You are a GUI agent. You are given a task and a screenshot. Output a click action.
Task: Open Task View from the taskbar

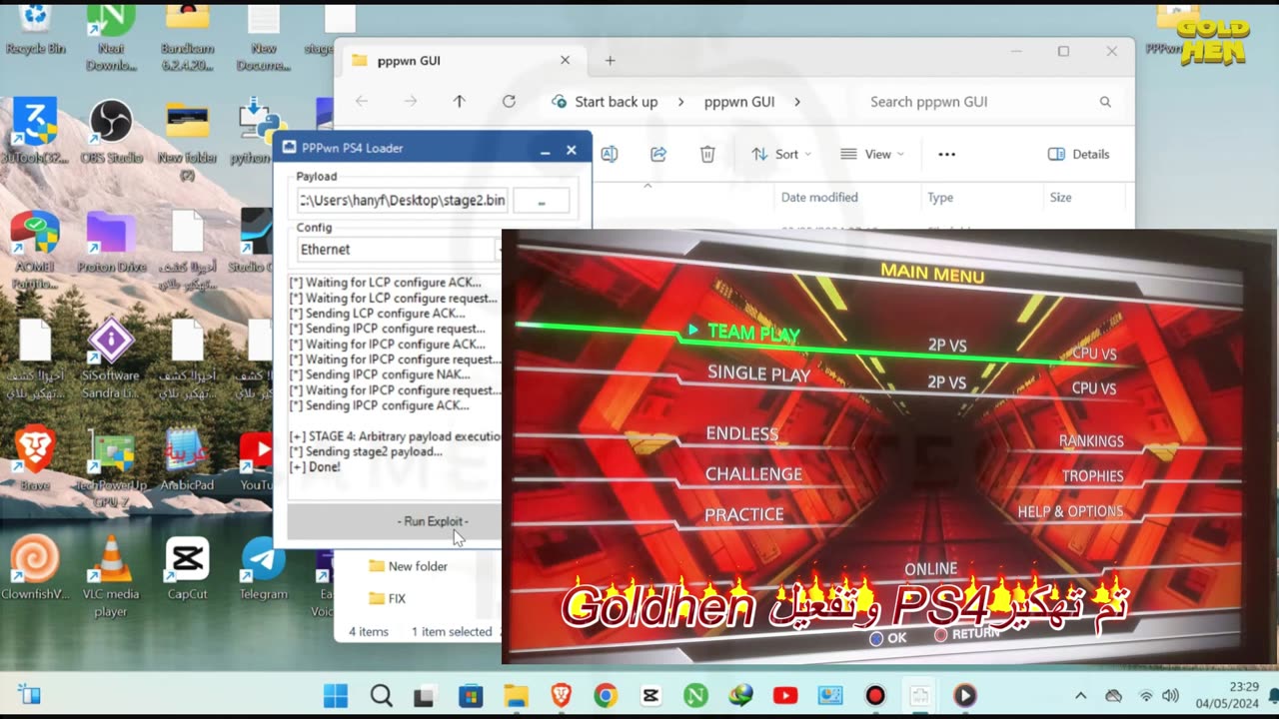coord(426,695)
